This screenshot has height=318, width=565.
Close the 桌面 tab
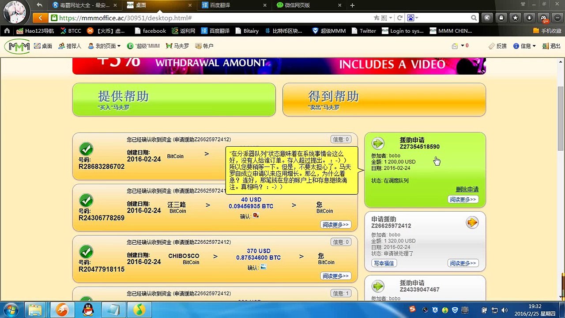(190, 5)
